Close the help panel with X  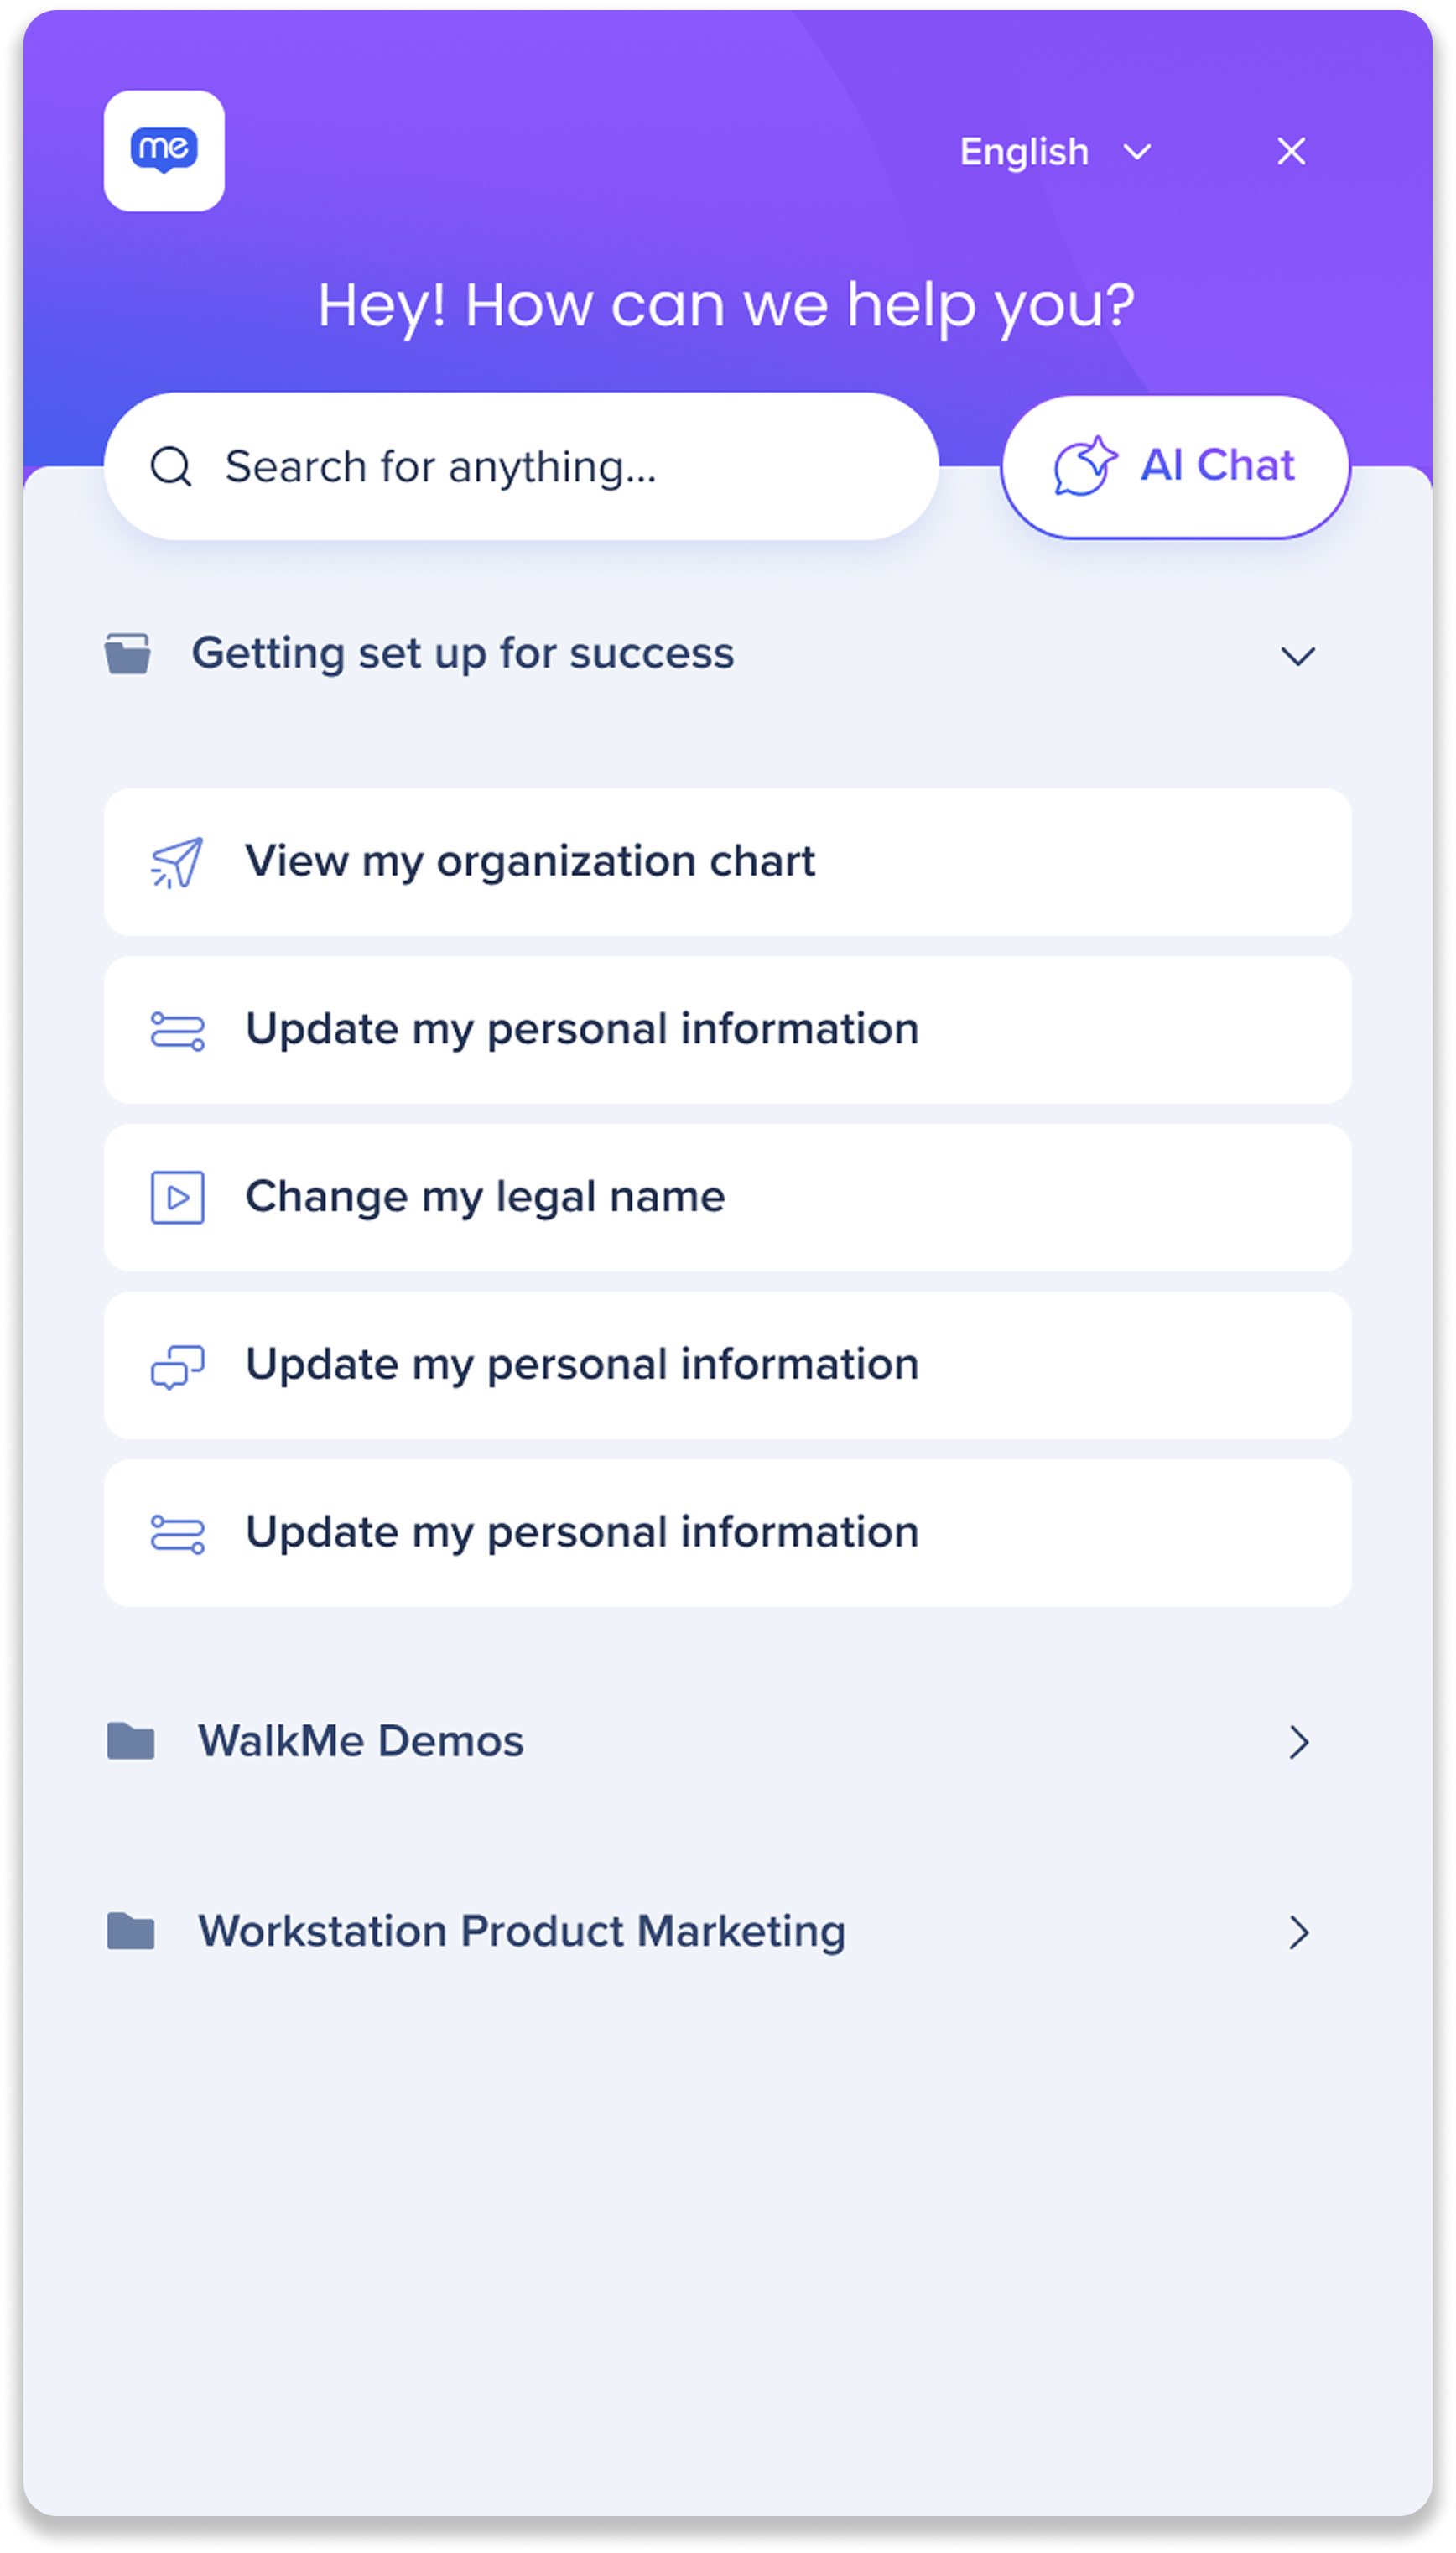[1292, 152]
